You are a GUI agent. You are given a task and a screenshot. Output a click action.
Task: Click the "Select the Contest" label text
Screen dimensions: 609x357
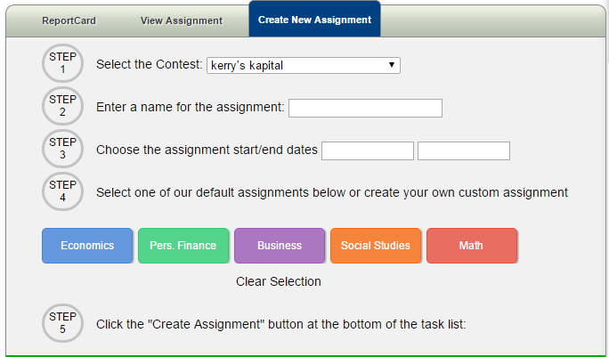point(150,65)
